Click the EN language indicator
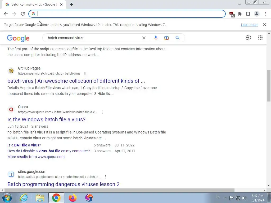 (218, 197)
